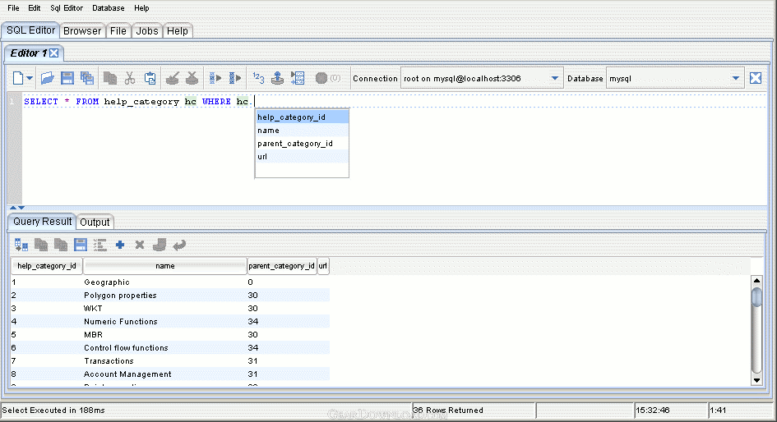Screen dimensions: 777x422
Task: Click the results scrollbar down arrow
Action: point(756,380)
